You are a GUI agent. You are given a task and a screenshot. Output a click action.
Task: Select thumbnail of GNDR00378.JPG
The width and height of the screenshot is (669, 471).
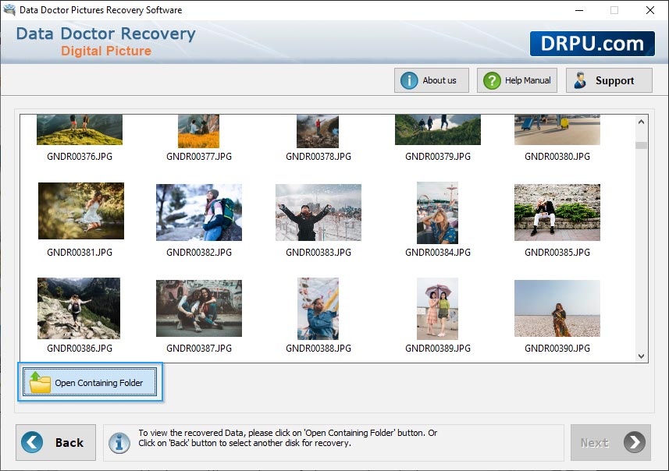tap(318, 131)
